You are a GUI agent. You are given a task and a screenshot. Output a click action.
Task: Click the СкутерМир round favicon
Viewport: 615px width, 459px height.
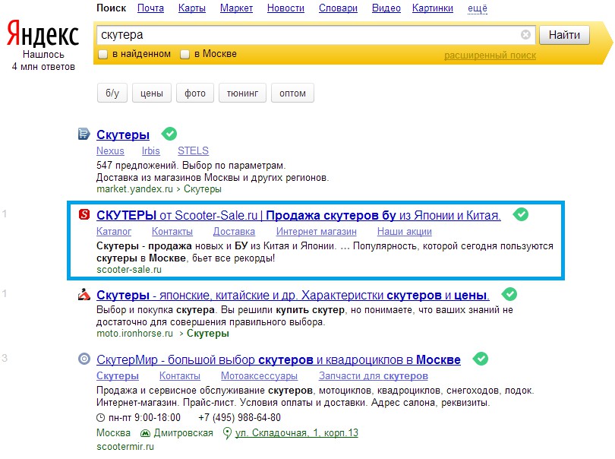pos(84,359)
